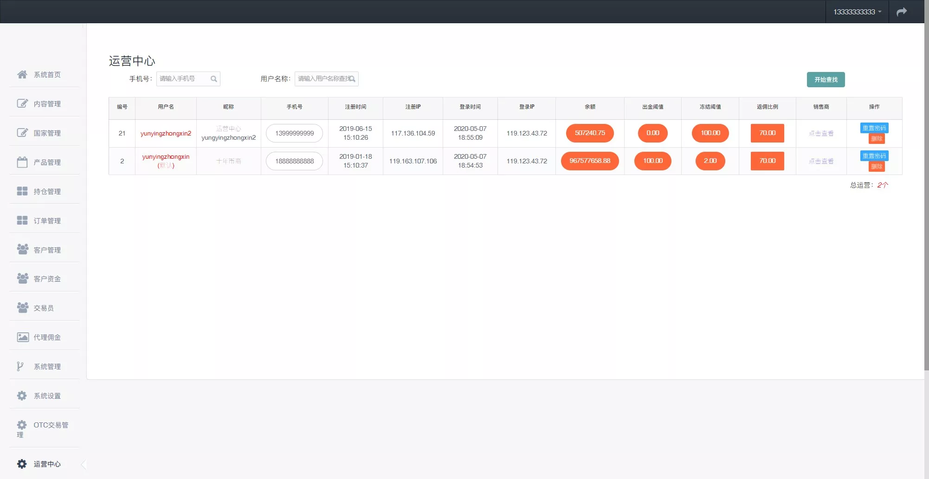Click the branch icon beside 系统管理
929x479 pixels.
(x=20, y=366)
